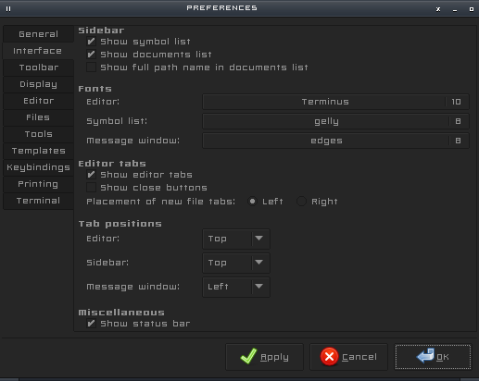
Task: Change the Symbol list font gelly
Action: 335,121
